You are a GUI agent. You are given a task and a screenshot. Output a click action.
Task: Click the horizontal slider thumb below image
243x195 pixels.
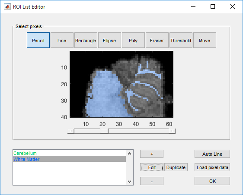105,131
